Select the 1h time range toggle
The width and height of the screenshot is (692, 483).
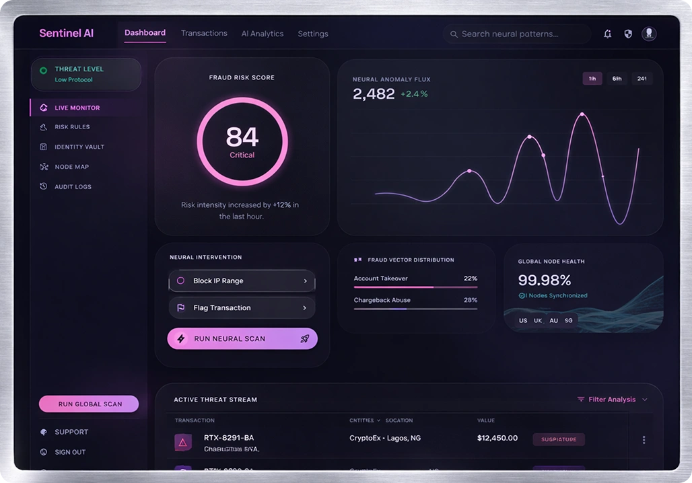click(592, 79)
